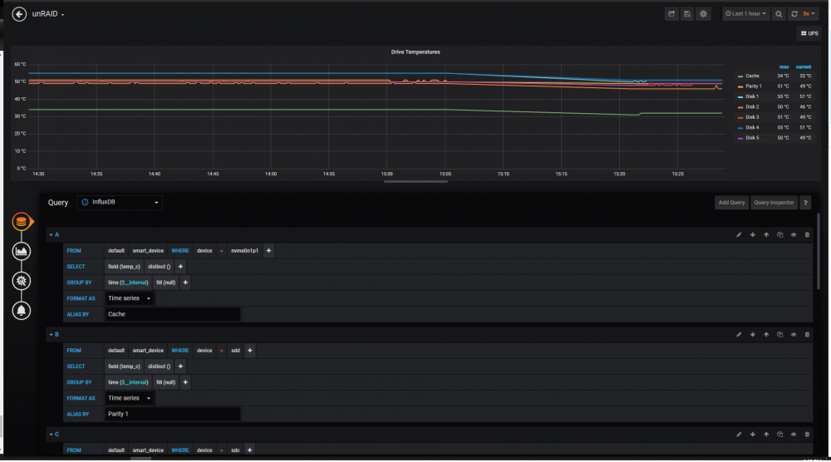
Task: Duplicate query C
Action: pos(779,434)
